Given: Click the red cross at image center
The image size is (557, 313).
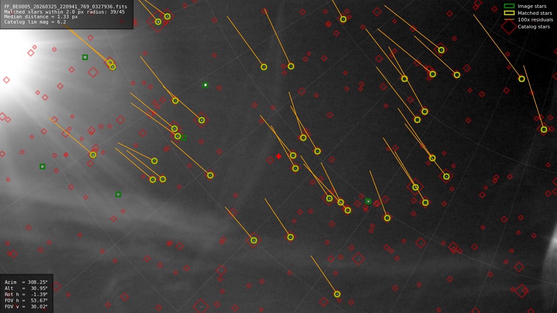Looking at the screenshot, I should pyautogui.click(x=279, y=156).
